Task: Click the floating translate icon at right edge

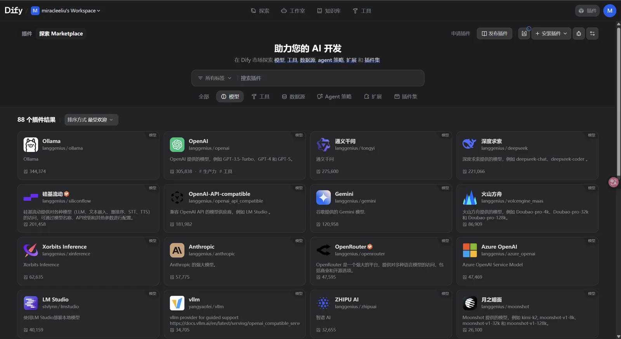Action: (614, 182)
